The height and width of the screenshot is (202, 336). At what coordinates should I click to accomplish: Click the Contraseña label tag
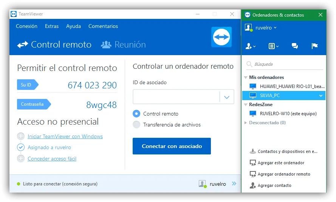[34, 104]
